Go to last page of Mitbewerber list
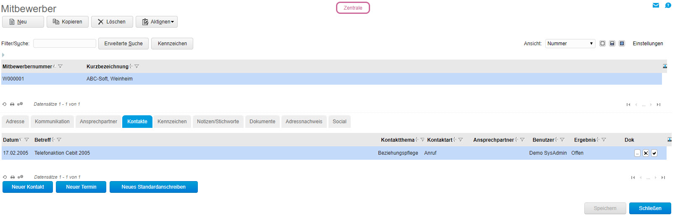 click(659, 104)
